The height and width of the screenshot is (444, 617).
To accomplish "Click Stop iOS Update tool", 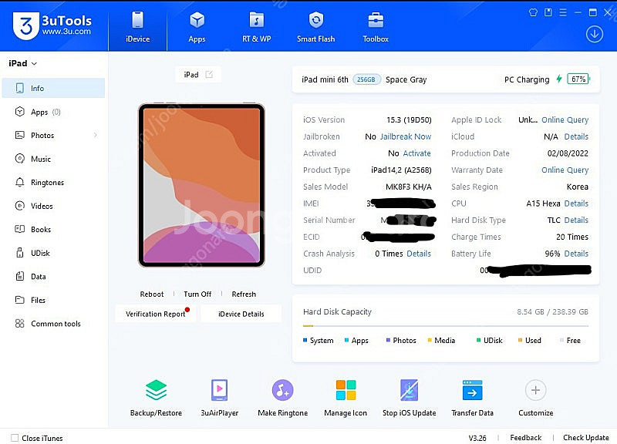I will 410,398.
